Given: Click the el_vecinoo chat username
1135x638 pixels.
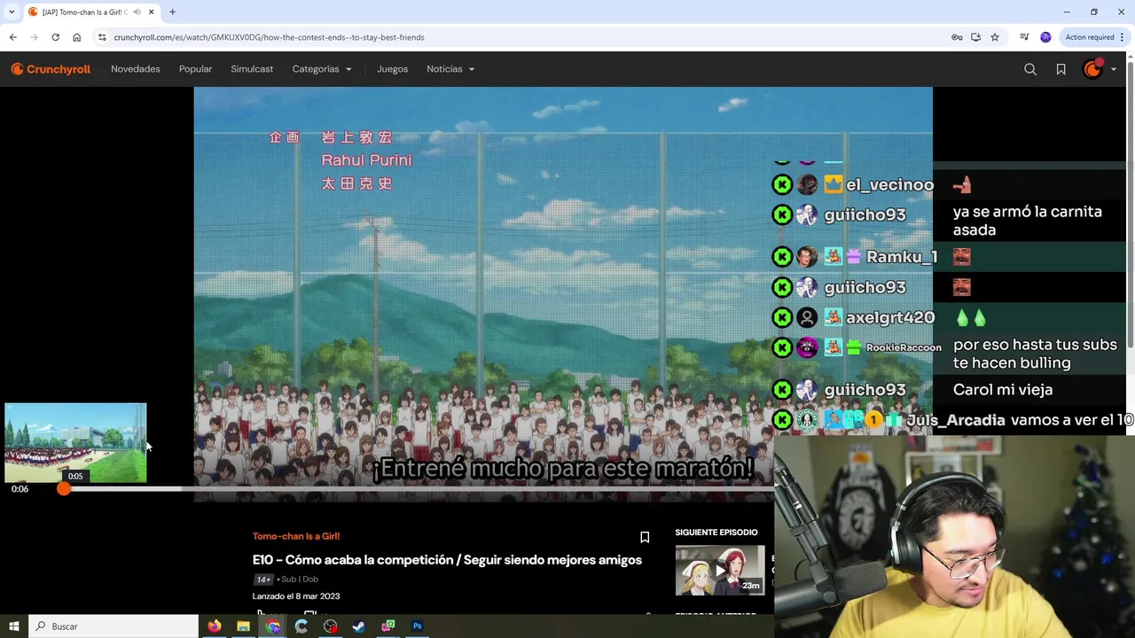Looking at the screenshot, I should [889, 184].
